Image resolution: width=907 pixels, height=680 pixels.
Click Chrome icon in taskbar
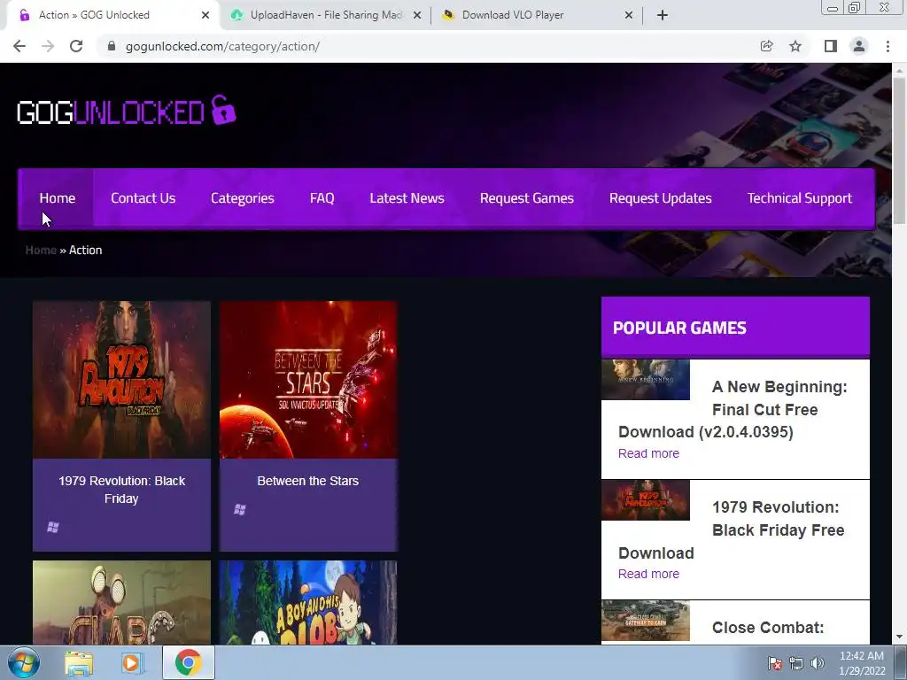(188, 662)
